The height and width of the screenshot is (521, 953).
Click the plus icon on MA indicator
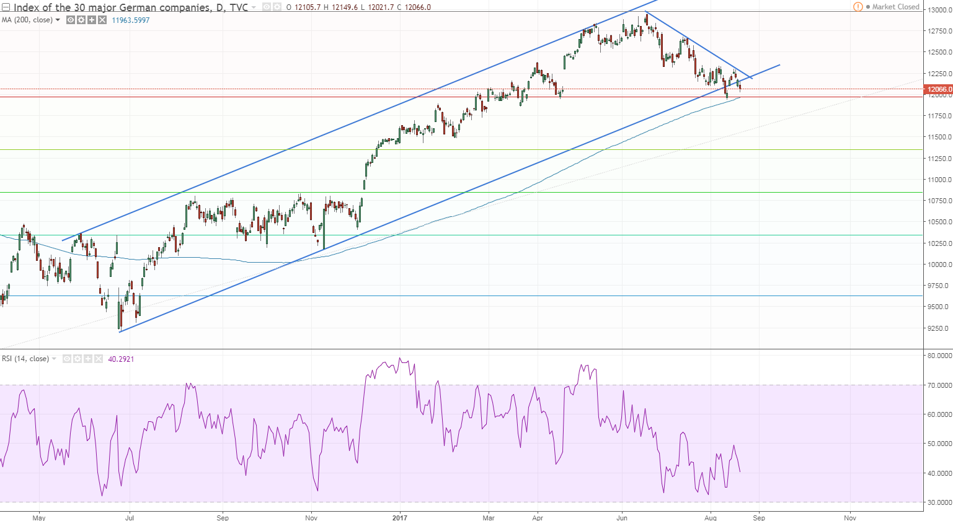pos(92,20)
